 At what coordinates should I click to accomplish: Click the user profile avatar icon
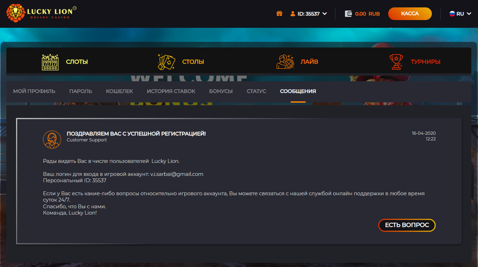click(293, 14)
